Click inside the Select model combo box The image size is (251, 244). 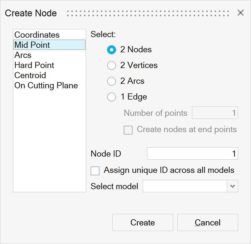[x=185, y=186]
